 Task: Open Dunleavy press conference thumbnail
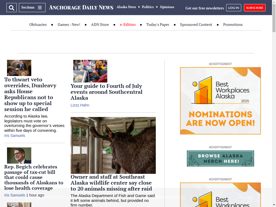click(x=19, y=68)
